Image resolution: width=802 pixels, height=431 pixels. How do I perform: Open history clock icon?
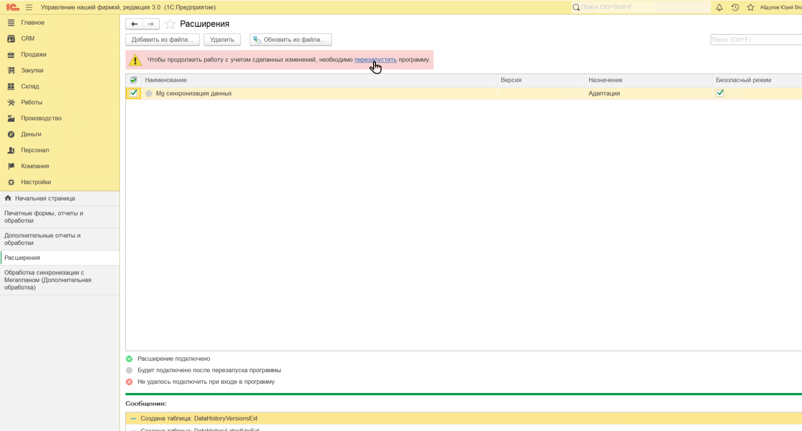(735, 7)
